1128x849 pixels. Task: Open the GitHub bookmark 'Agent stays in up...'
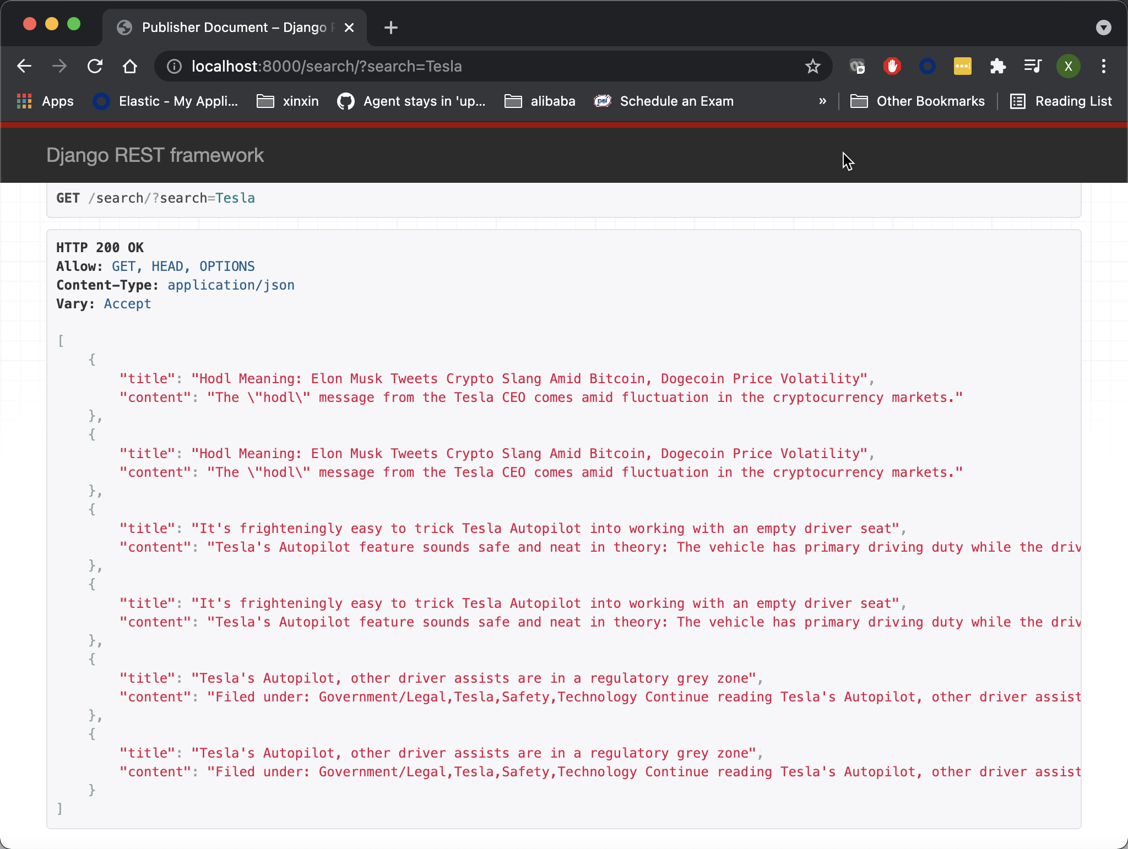411,101
